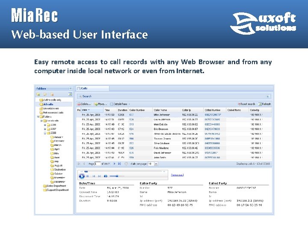Image resolution: width=308 pixels, height=231 pixels.
Task: Collapse the 2008 folder node
Action: [45, 133]
